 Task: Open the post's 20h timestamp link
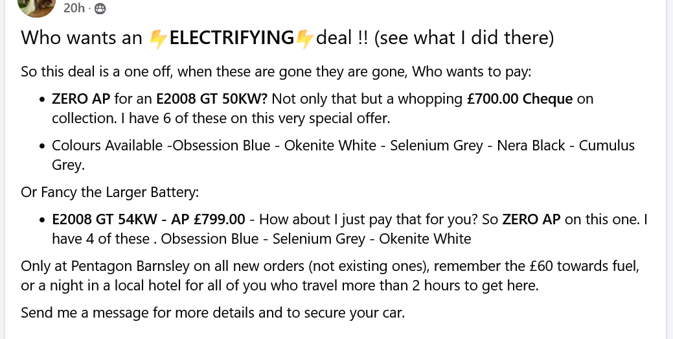pyautogui.click(x=74, y=8)
